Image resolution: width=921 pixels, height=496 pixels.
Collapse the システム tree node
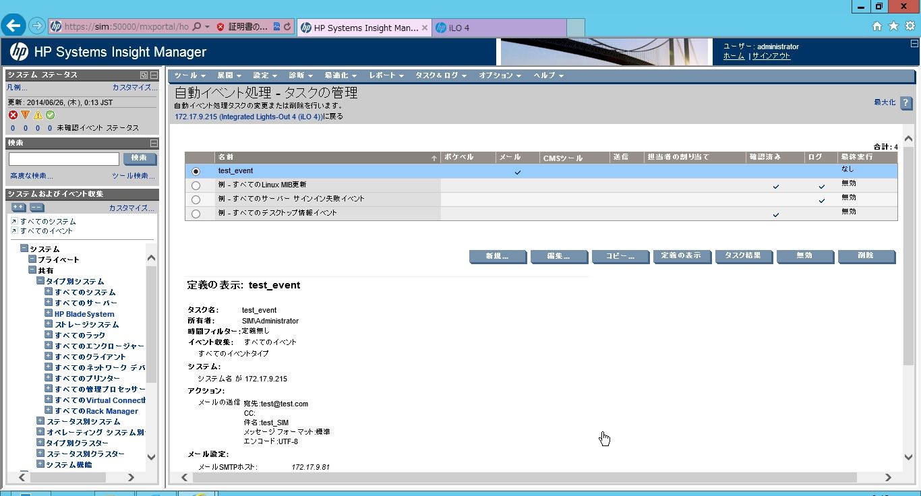point(24,249)
